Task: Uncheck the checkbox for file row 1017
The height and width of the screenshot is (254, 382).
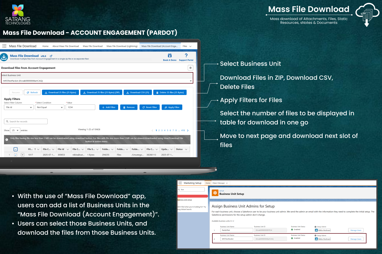Action: click(16, 155)
